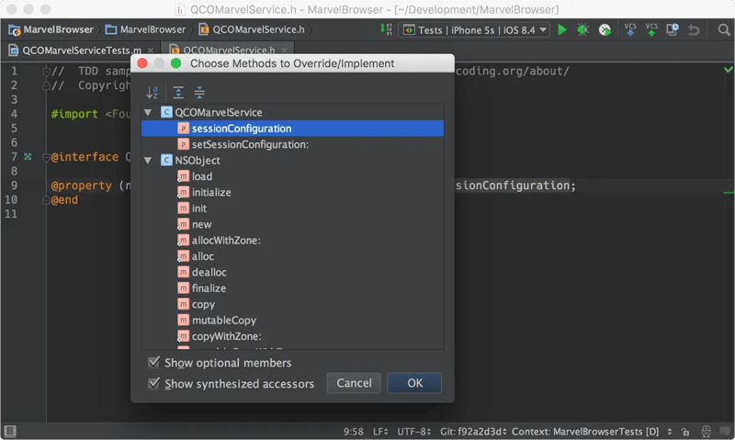Image resolution: width=735 pixels, height=440 pixels.
Task: Click the Collapse All icon in dialog
Action: point(199,92)
